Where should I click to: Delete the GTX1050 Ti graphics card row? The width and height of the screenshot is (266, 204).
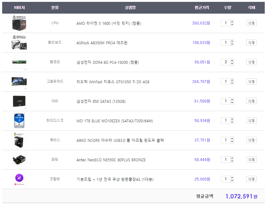[x=251, y=81]
